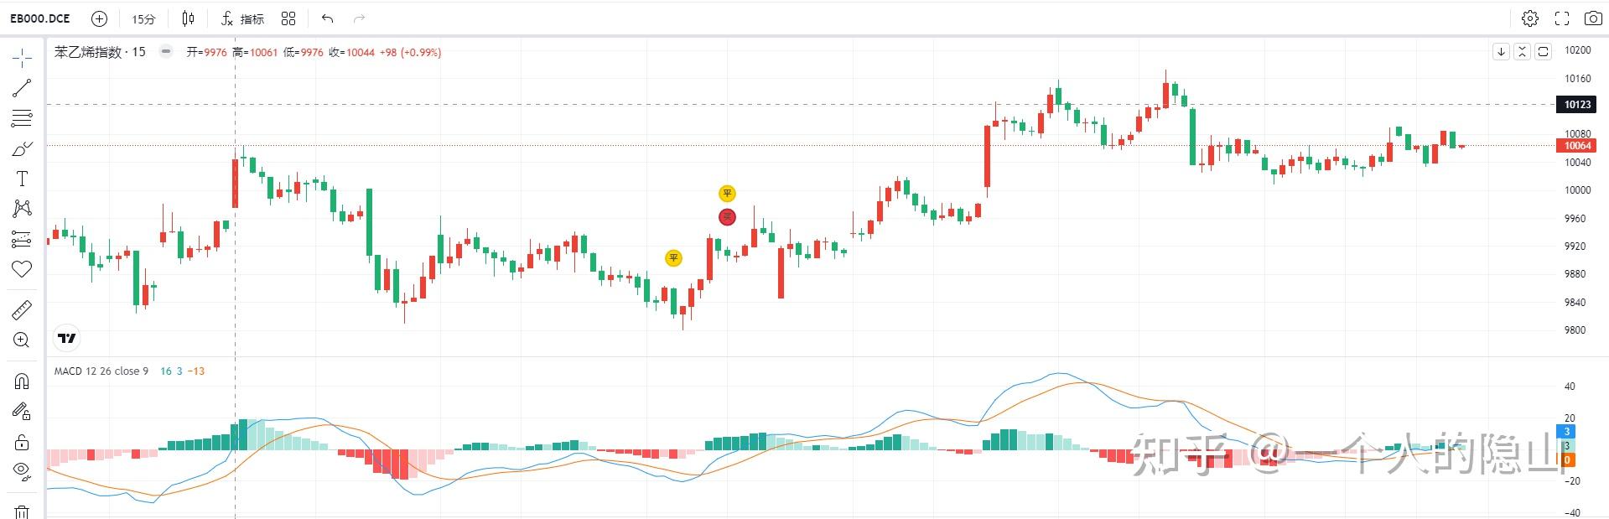Hide all drawings using the eye icon
Viewport: 1609px width, 519px height.
point(22,471)
